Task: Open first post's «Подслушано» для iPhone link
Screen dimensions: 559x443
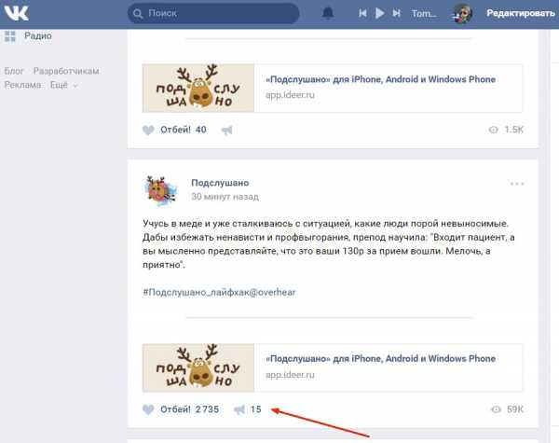Action: 380,79
